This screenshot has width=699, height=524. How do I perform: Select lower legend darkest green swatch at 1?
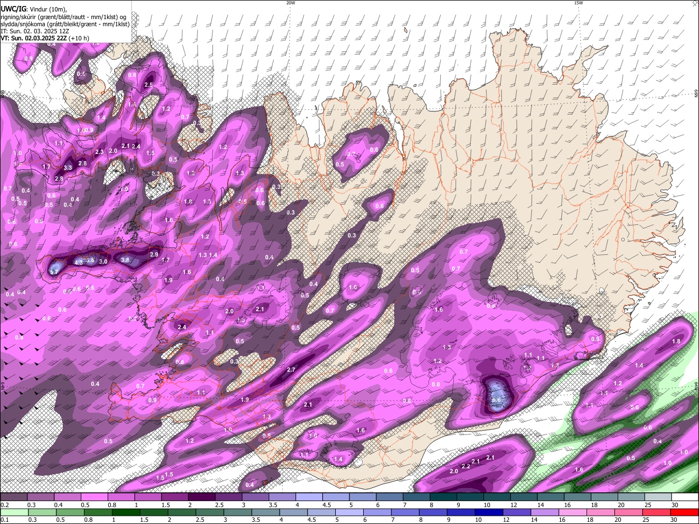click(x=126, y=512)
